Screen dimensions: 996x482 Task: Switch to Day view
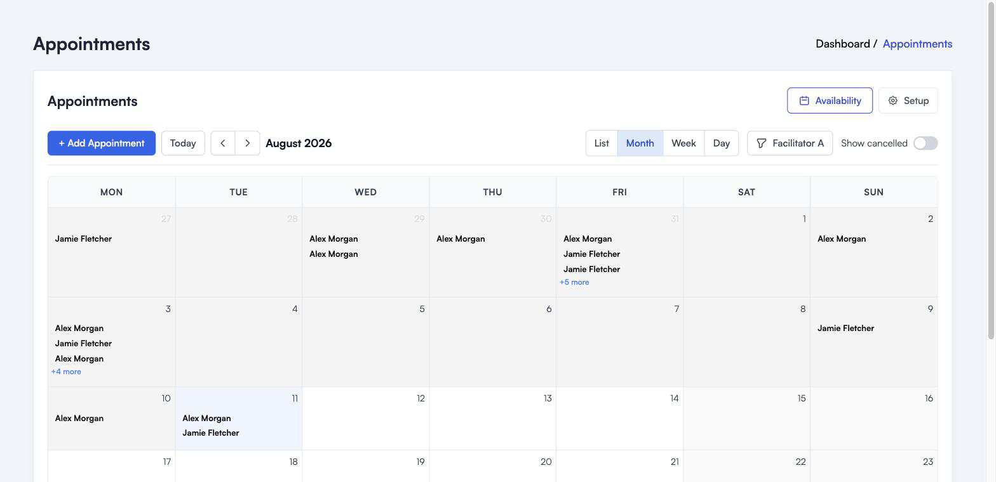click(722, 143)
